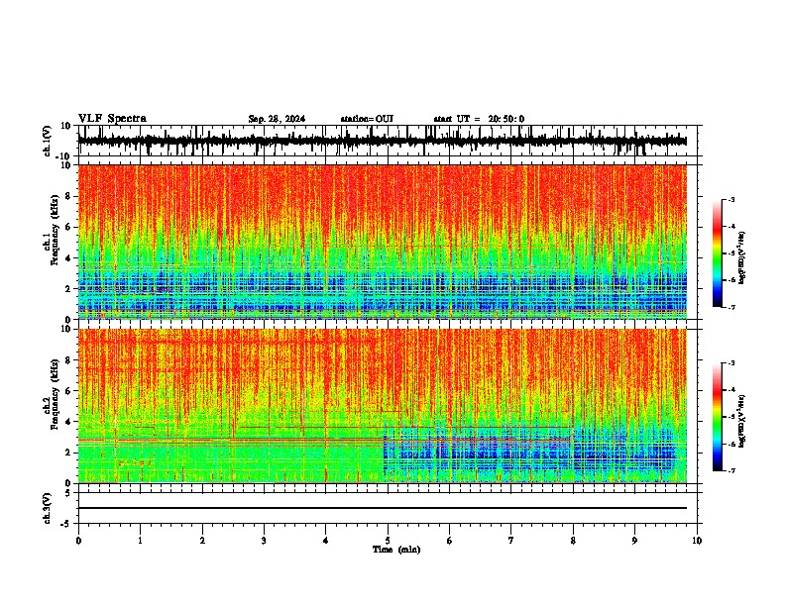Click the "ch.1(V)" waveform axis label

pyautogui.click(x=48, y=141)
